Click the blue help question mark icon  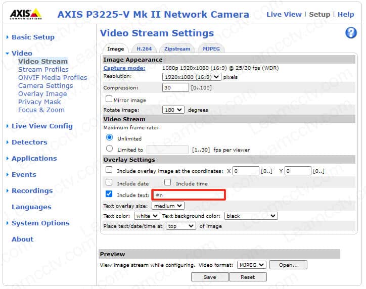click(351, 33)
